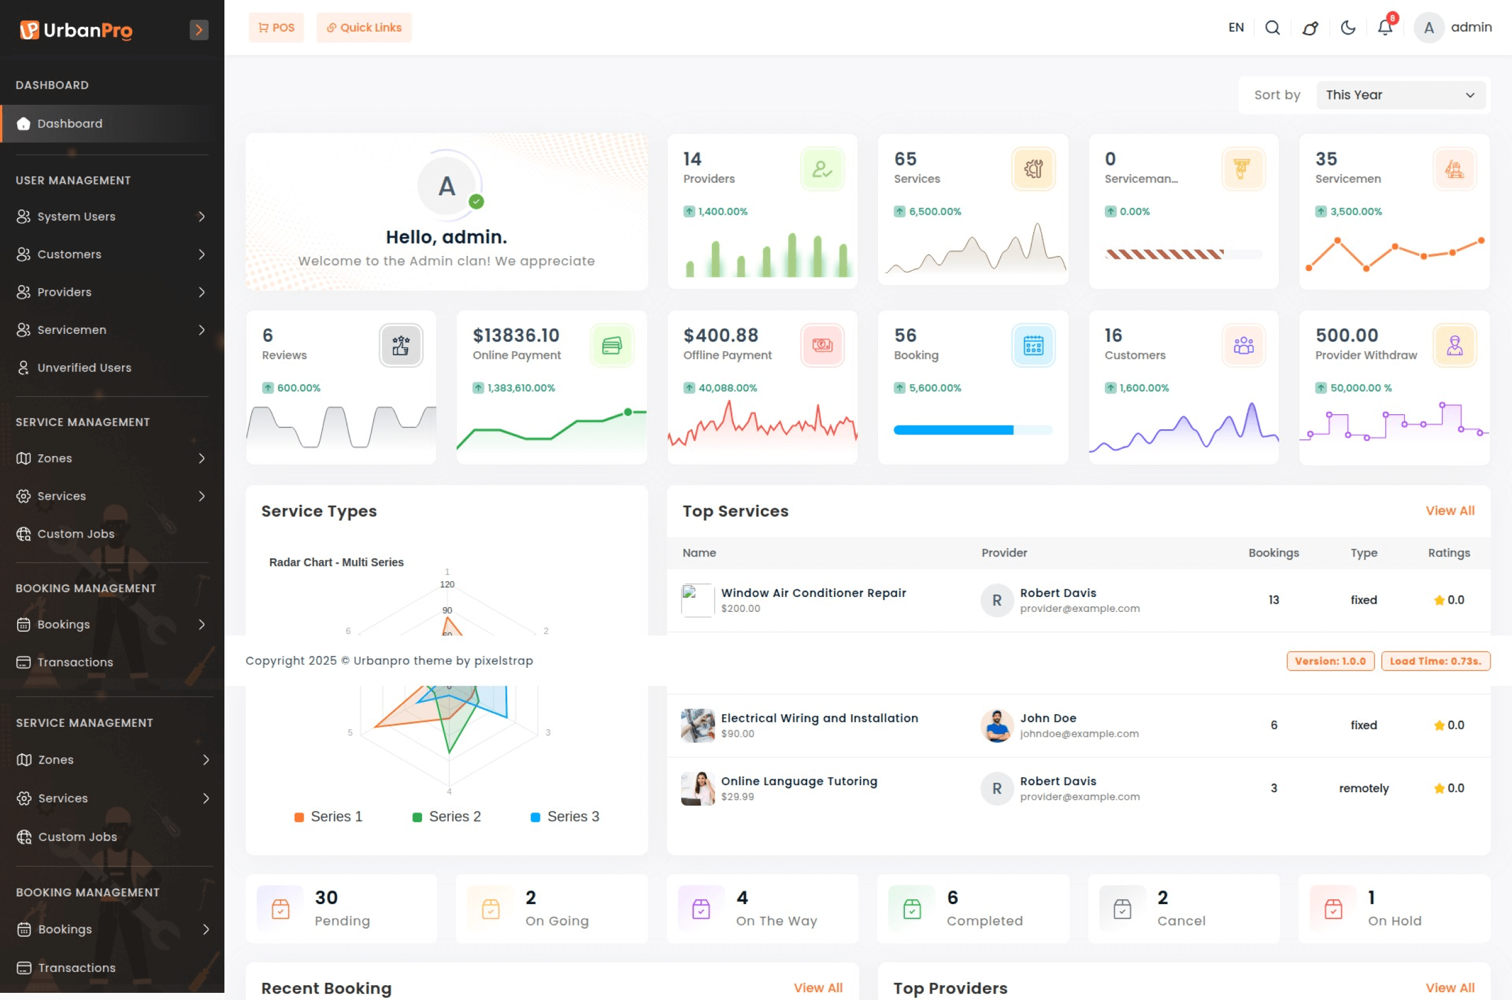Screen dimensions: 1512x1000
Task: Click the Online Payment card icon
Action: pyautogui.click(x=611, y=346)
